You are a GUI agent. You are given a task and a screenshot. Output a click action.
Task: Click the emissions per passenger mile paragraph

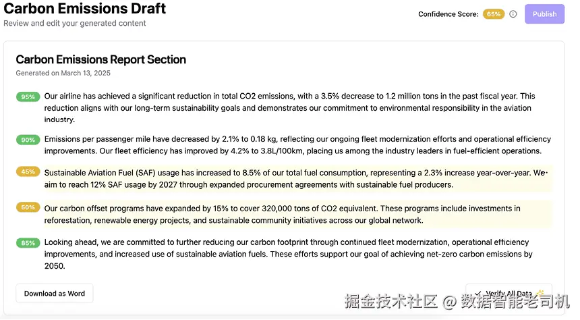pyautogui.click(x=297, y=145)
